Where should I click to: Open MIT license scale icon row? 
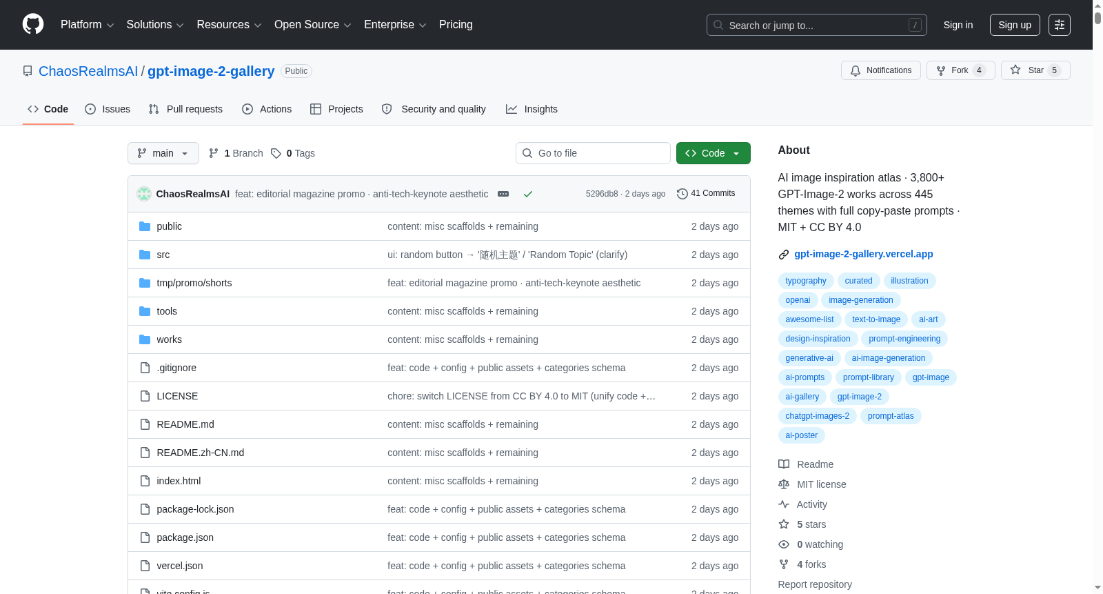tap(812, 484)
